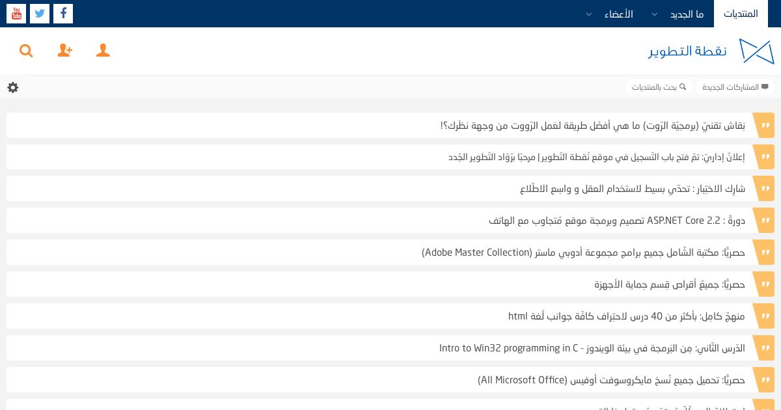The image size is (781, 410).
Task: Open the 40 html lessons thread
Action: point(627,316)
